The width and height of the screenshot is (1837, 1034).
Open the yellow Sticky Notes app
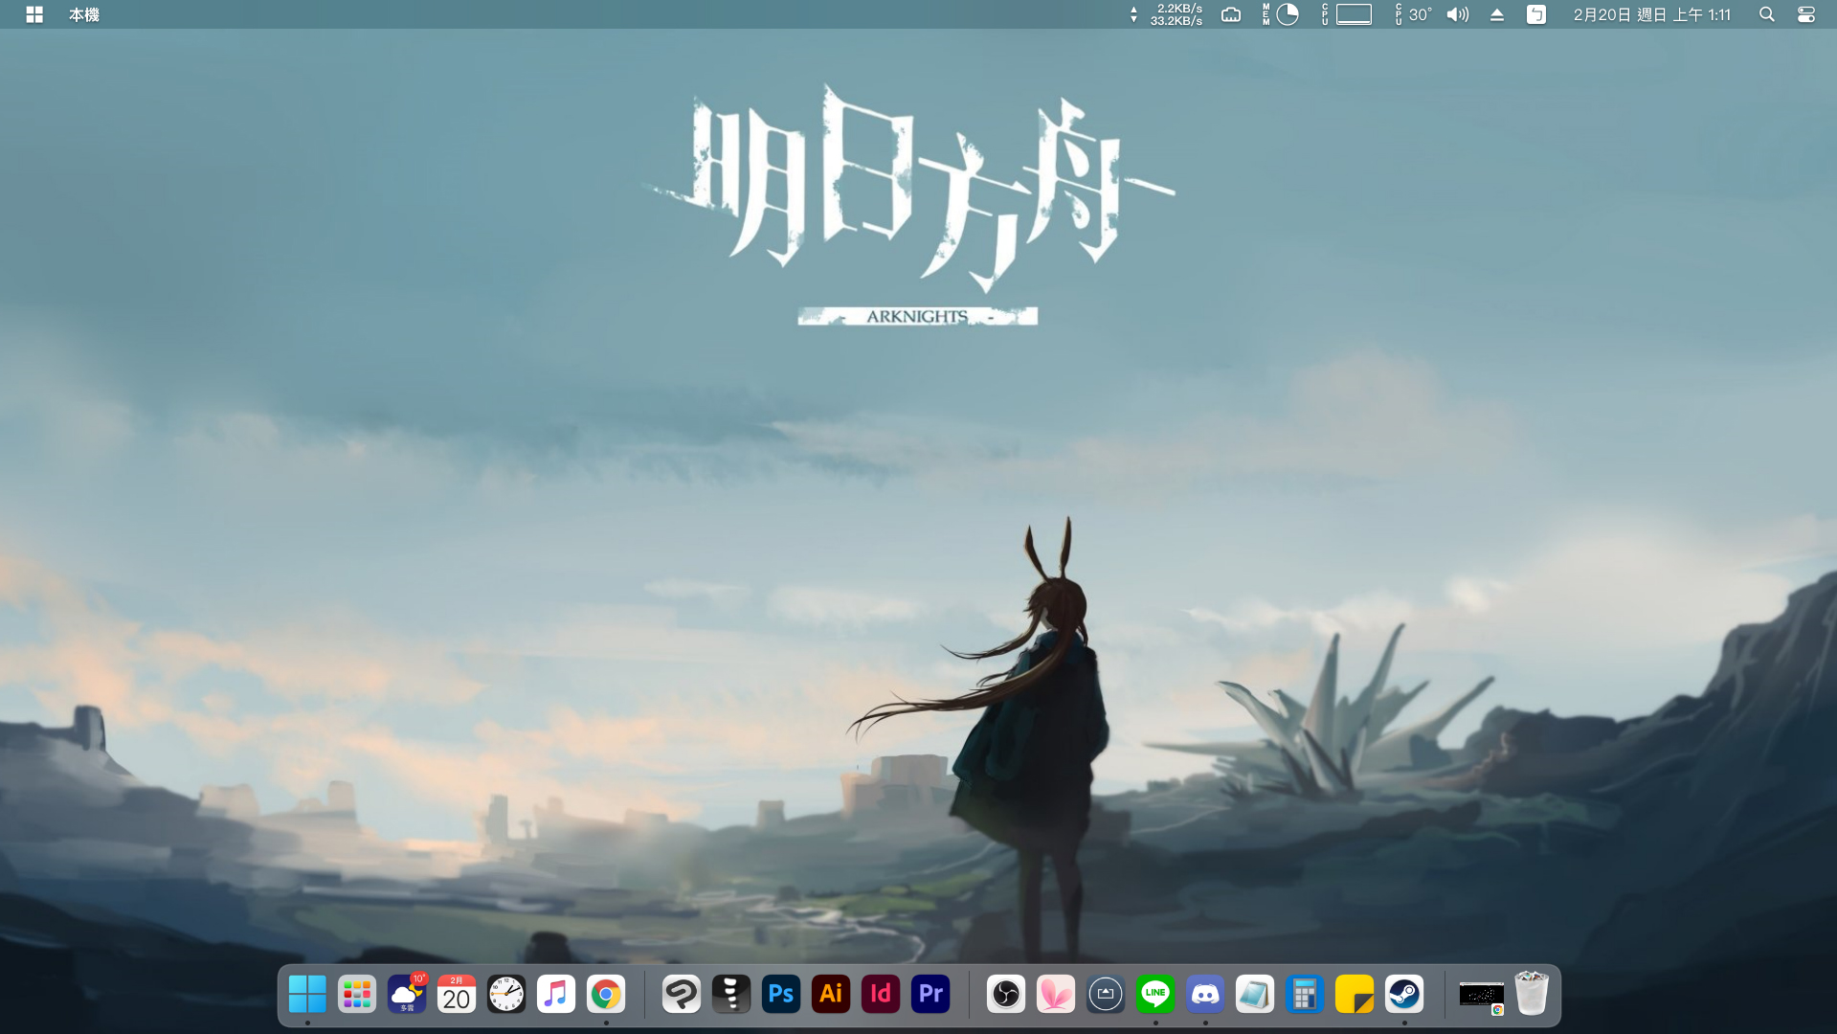coord(1355,995)
